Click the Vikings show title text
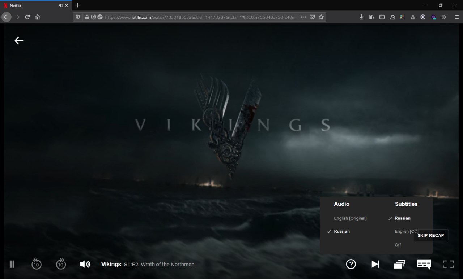463x279 pixels. [111, 264]
